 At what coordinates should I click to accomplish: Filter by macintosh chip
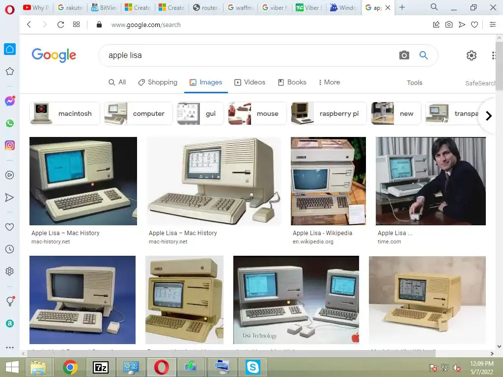point(65,113)
